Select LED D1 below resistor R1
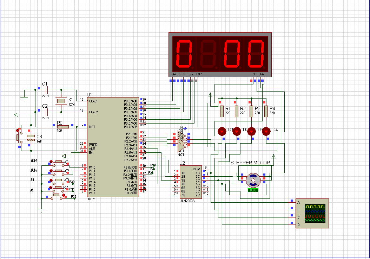The image size is (370, 259). [x=222, y=131]
